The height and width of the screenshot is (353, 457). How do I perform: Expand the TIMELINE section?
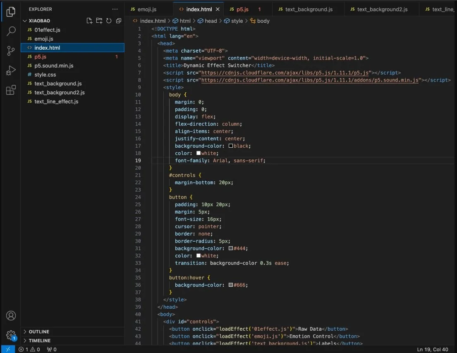point(40,341)
